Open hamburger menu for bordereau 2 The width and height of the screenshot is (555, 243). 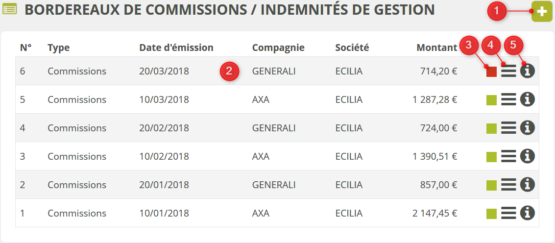(509, 185)
